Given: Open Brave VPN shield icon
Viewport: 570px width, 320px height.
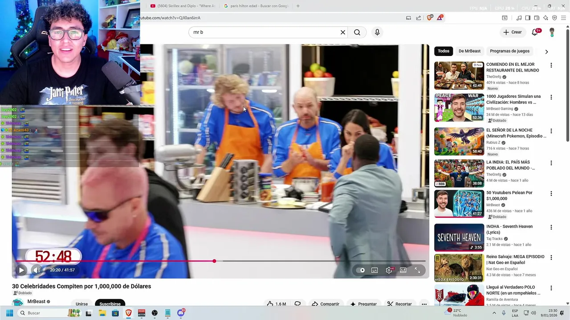Looking at the screenshot, I should (x=554, y=18).
